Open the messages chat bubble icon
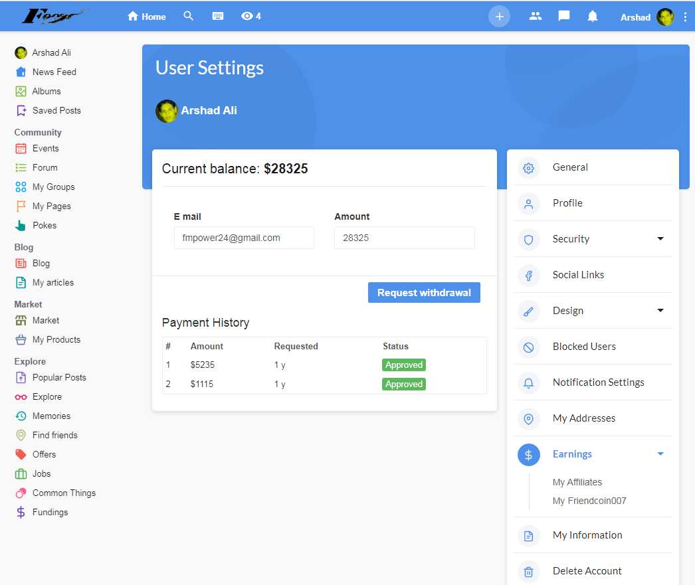The height and width of the screenshot is (585, 695). (564, 17)
